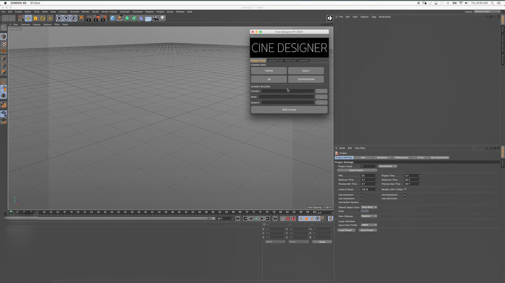Click the Build Camera button
The height and width of the screenshot is (283, 505).
pyautogui.click(x=289, y=110)
